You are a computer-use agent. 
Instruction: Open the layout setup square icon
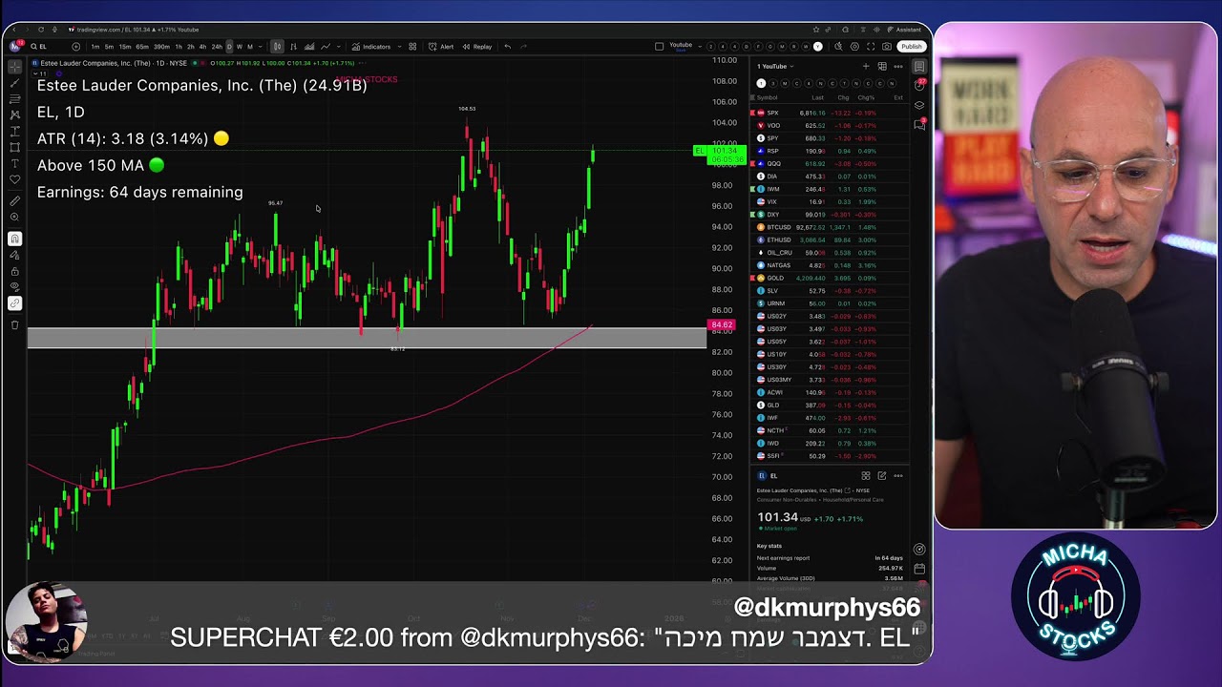point(659,47)
